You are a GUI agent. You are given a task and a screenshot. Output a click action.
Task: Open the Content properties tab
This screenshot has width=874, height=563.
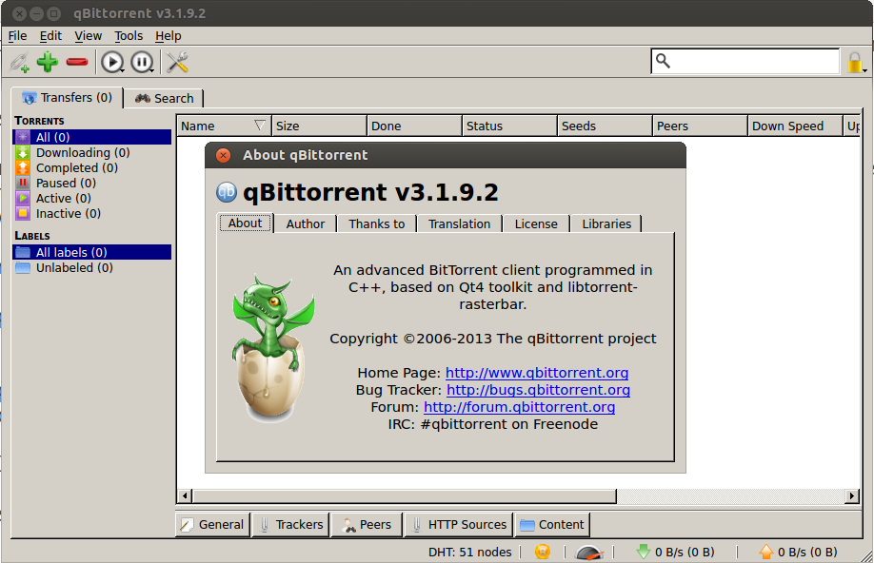[552, 525]
